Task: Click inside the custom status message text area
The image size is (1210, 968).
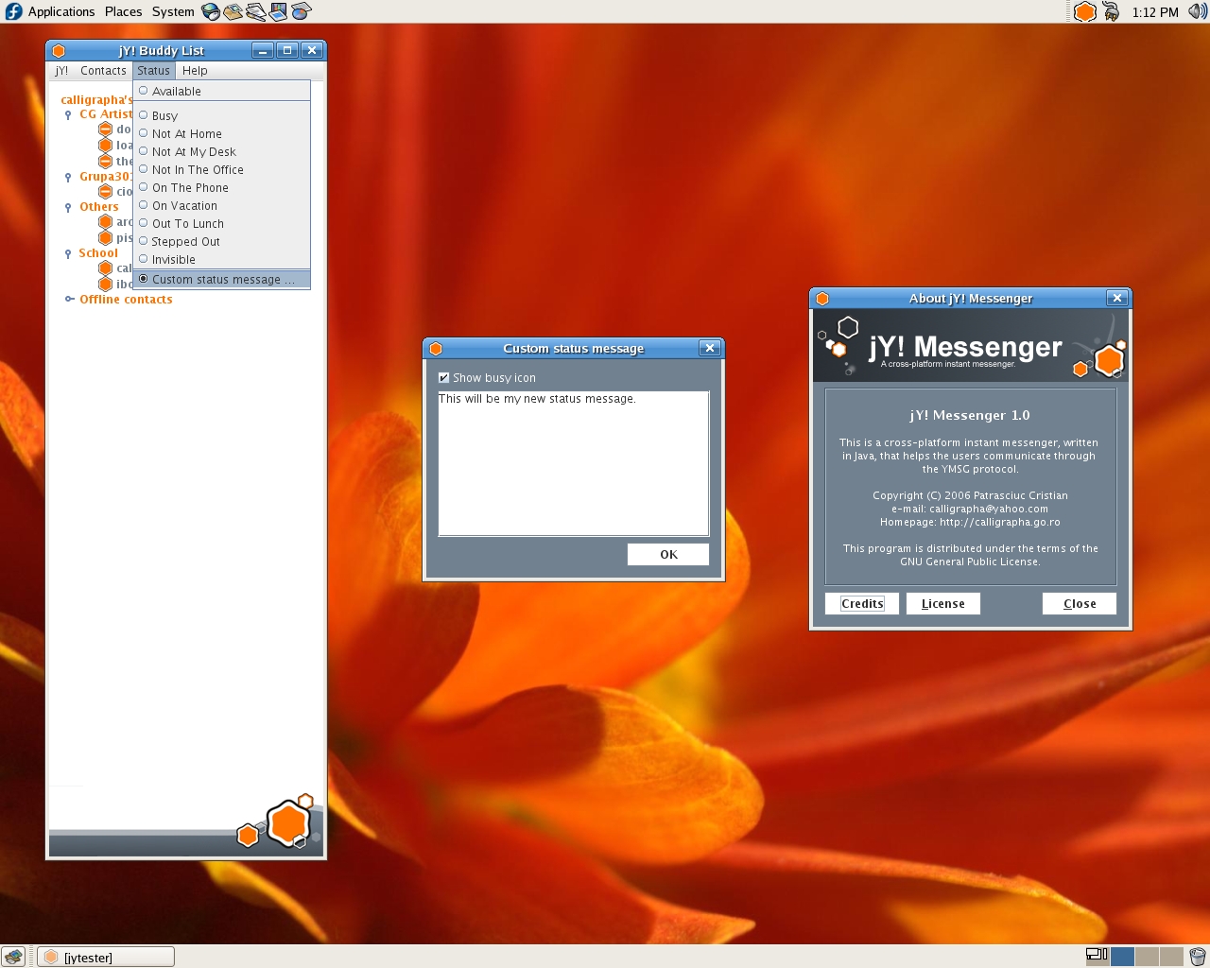Action: point(574,463)
